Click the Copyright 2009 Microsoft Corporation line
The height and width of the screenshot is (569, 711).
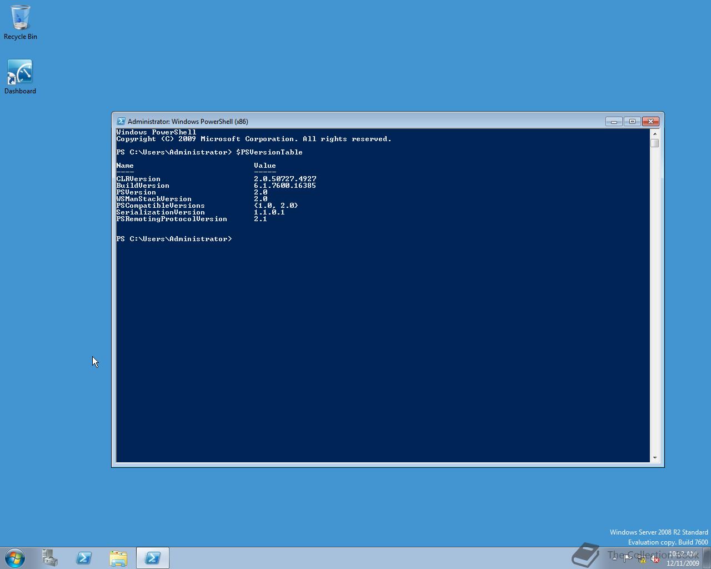pyautogui.click(x=254, y=139)
